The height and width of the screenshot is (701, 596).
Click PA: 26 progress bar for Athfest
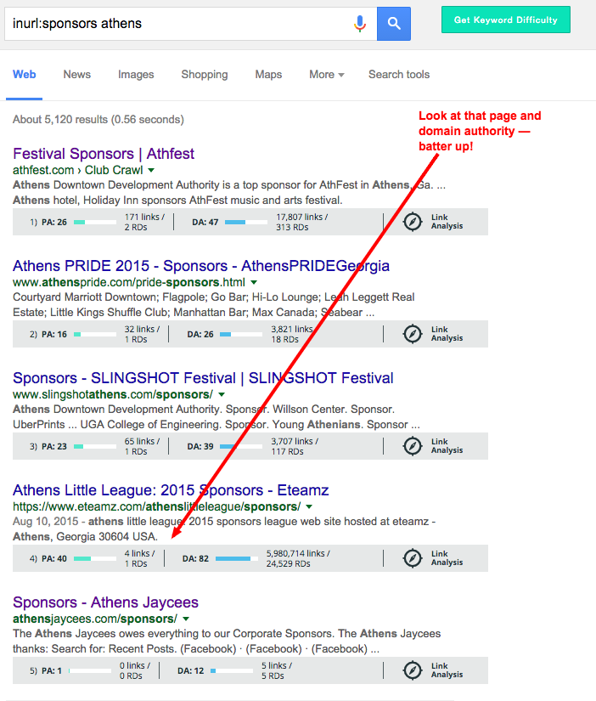[x=95, y=222]
